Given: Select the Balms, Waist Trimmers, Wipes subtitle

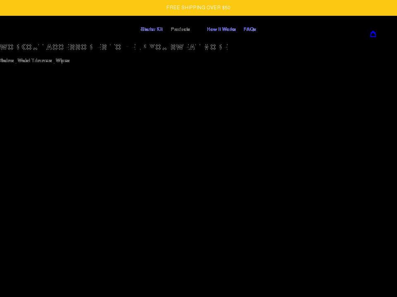Looking at the screenshot, I should point(35,61).
